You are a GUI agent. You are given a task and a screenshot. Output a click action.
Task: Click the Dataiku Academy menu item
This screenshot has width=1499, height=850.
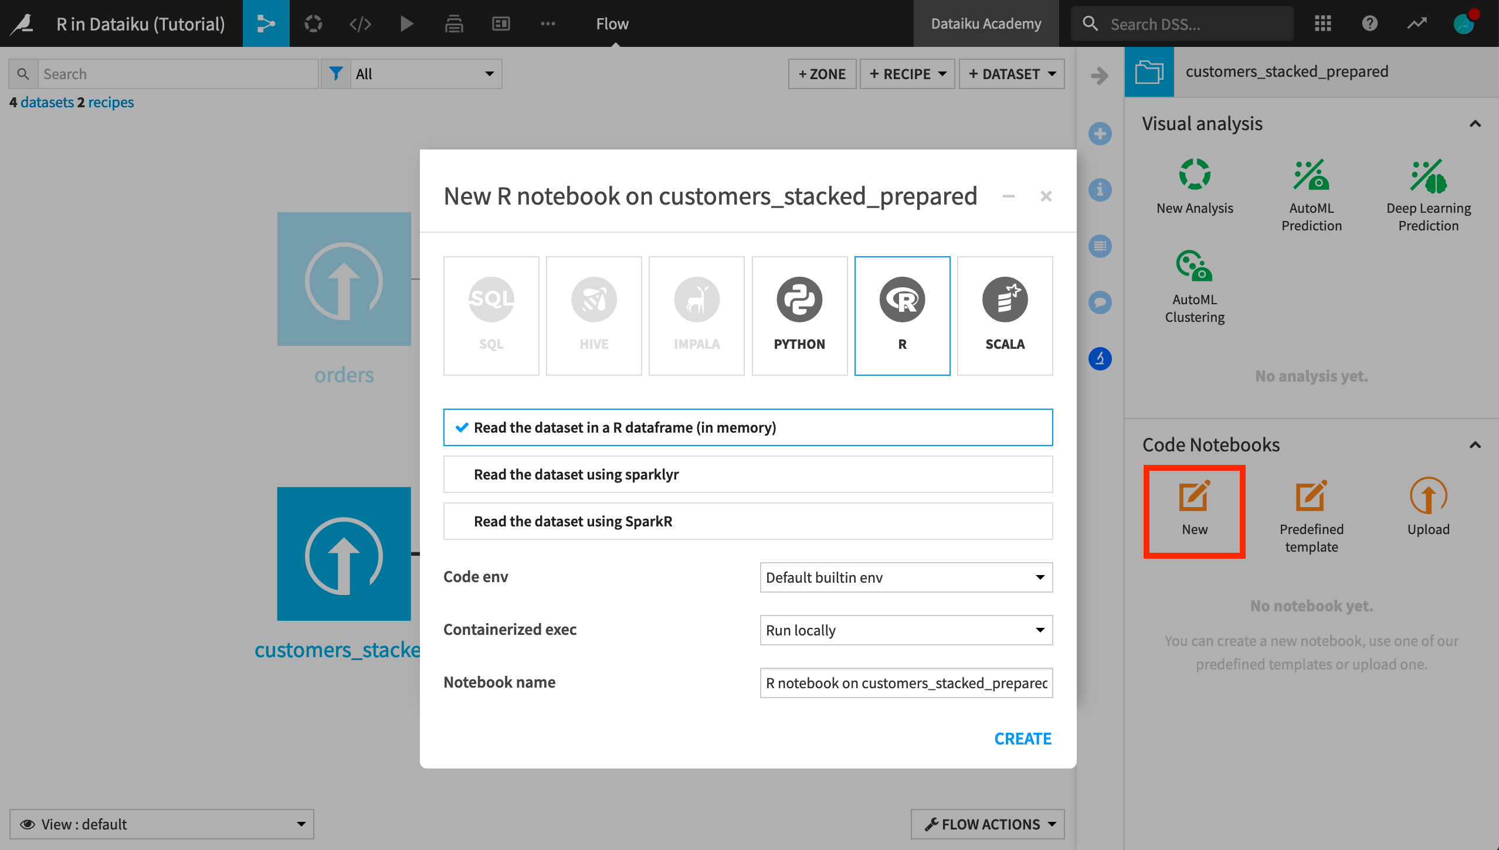click(985, 23)
